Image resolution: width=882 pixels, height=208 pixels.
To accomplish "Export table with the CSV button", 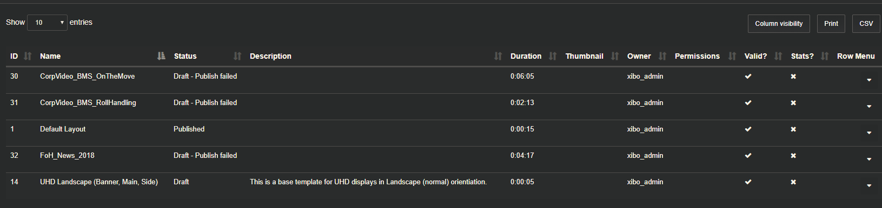I will [866, 24].
